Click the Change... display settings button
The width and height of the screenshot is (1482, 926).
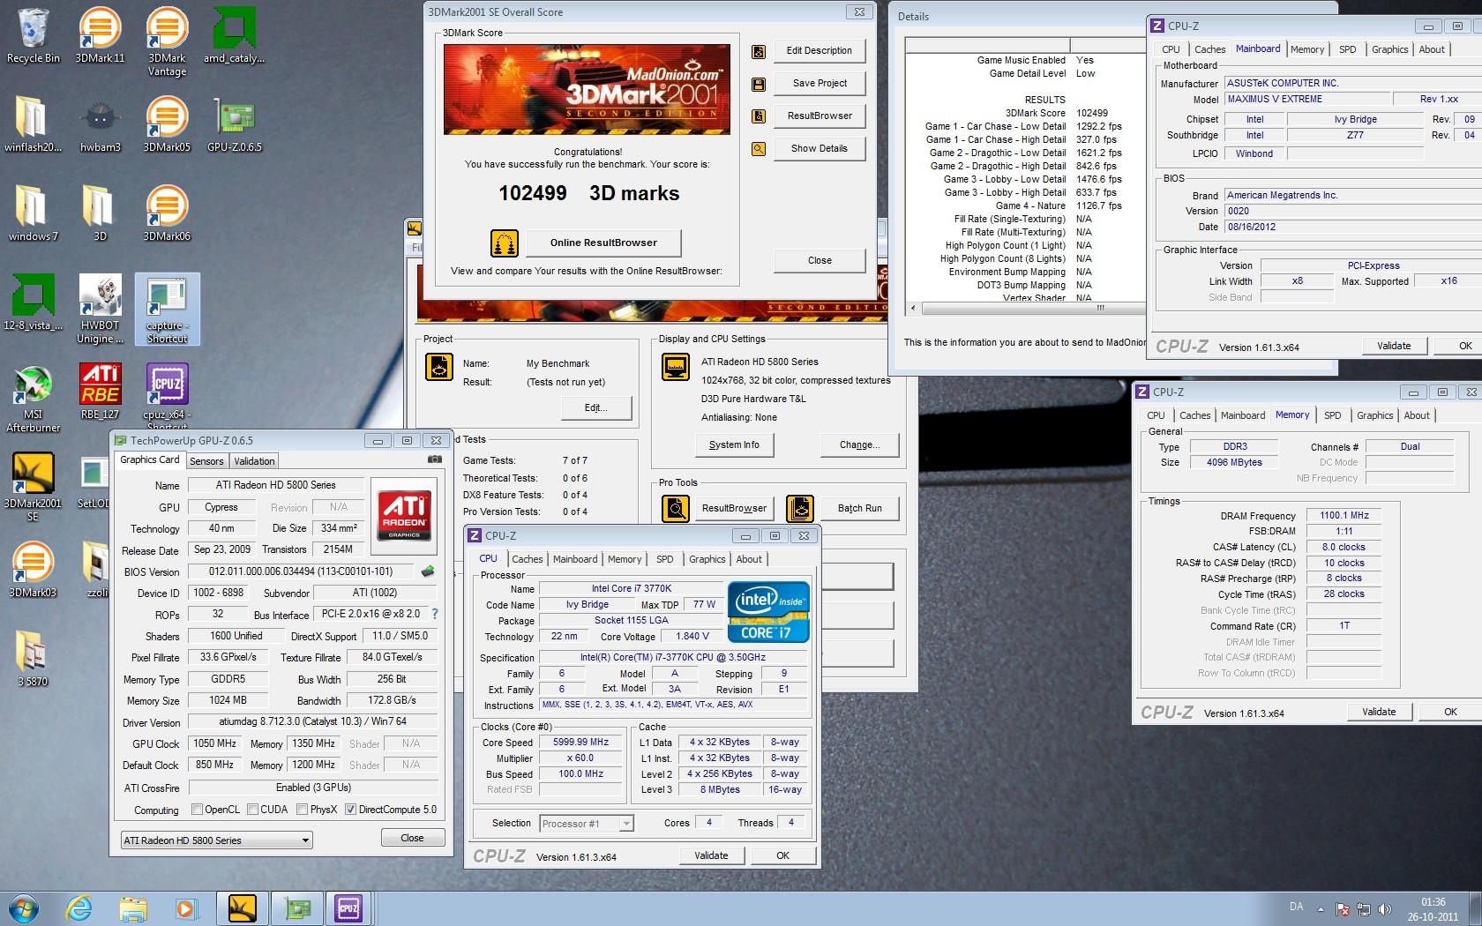click(x=860, y=445)
